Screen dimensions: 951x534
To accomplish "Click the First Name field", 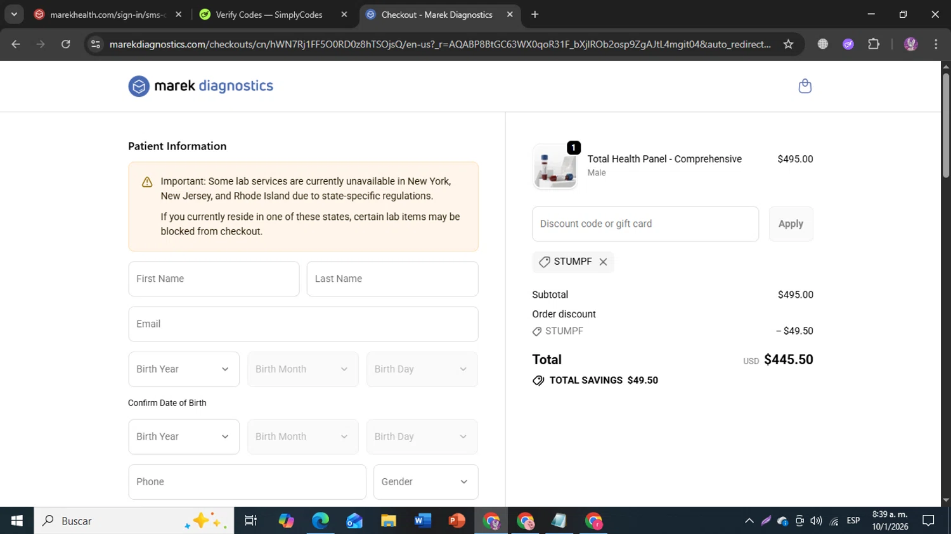I will [214, 279].
